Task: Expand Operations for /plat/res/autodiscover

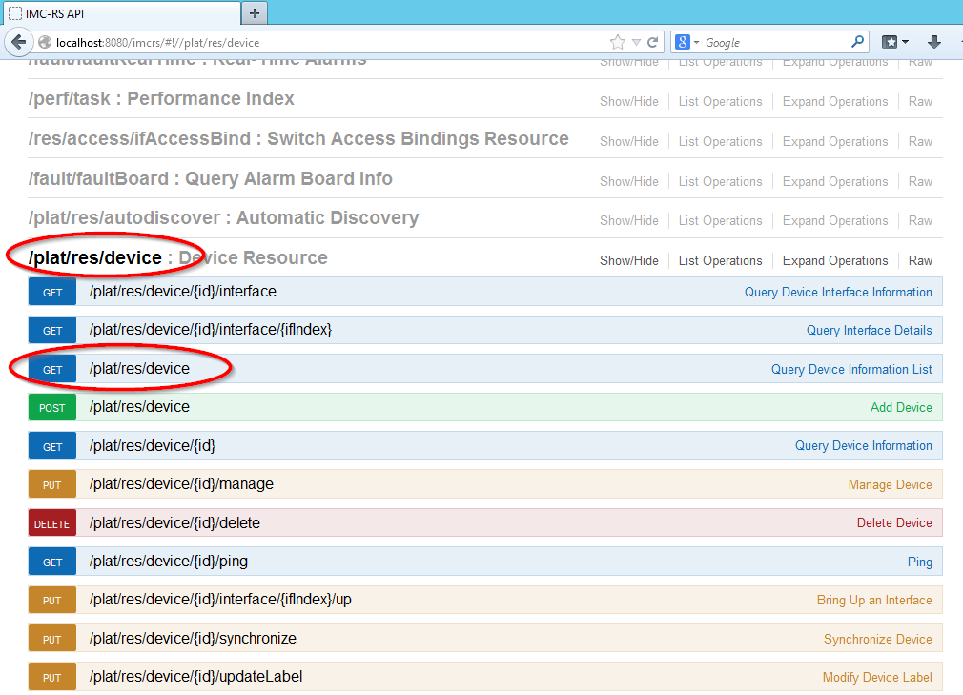Action: pos(834,220)
